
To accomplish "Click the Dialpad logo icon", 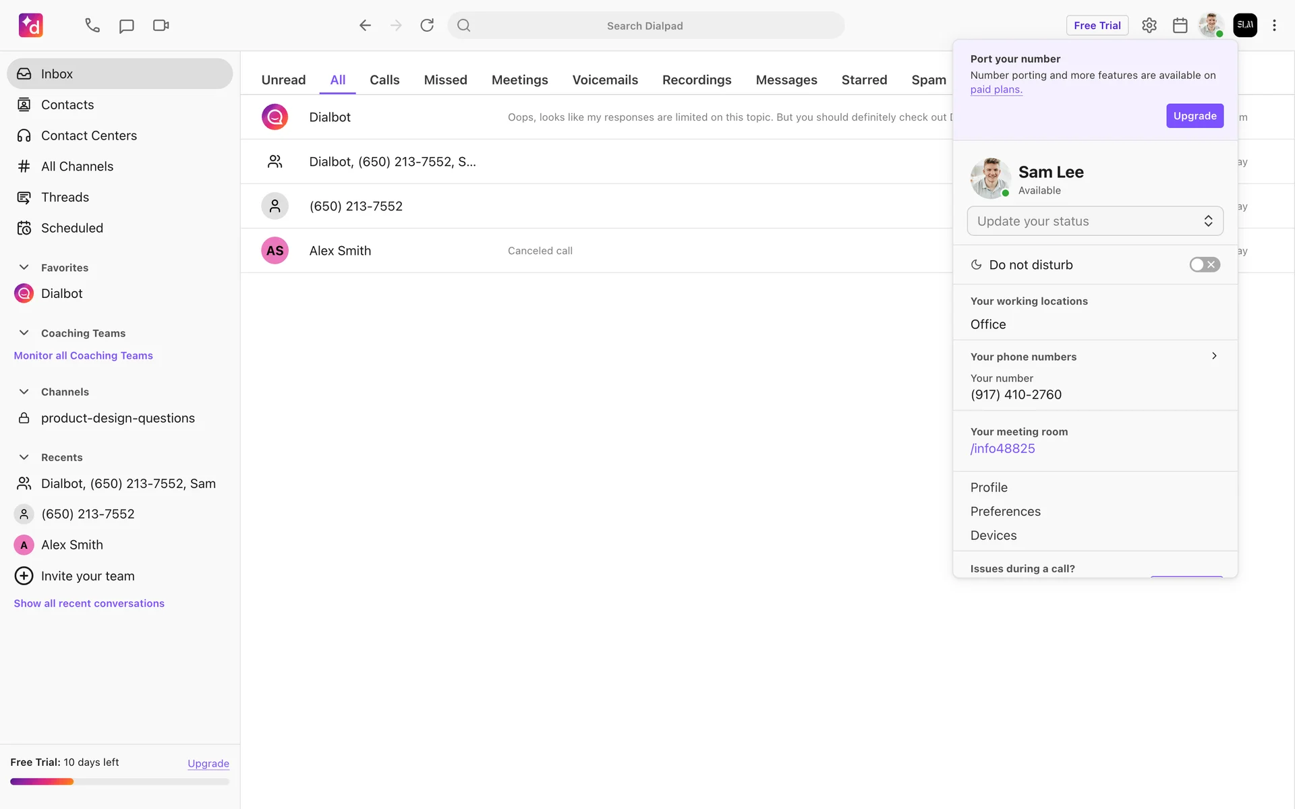I will pos(31,26).
